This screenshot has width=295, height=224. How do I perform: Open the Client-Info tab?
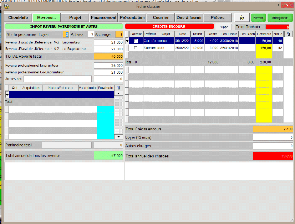pyautogui.click(x=18, y=17)
